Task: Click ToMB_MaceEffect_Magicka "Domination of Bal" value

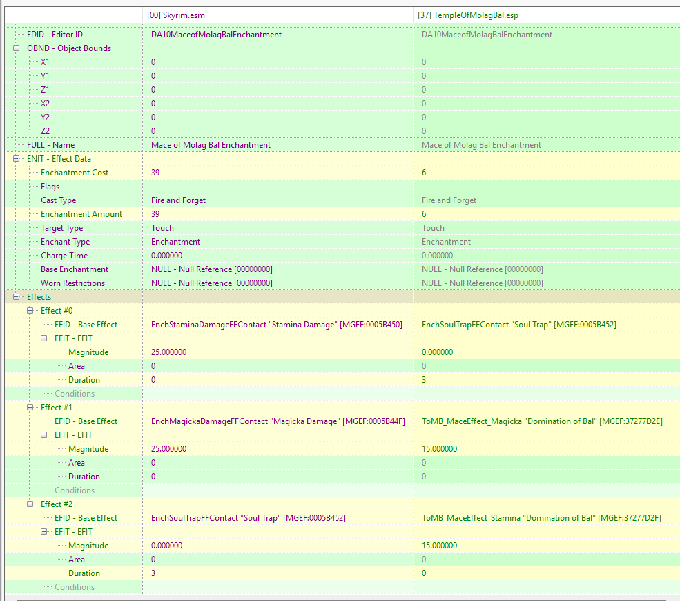Action: coord(542,421)
